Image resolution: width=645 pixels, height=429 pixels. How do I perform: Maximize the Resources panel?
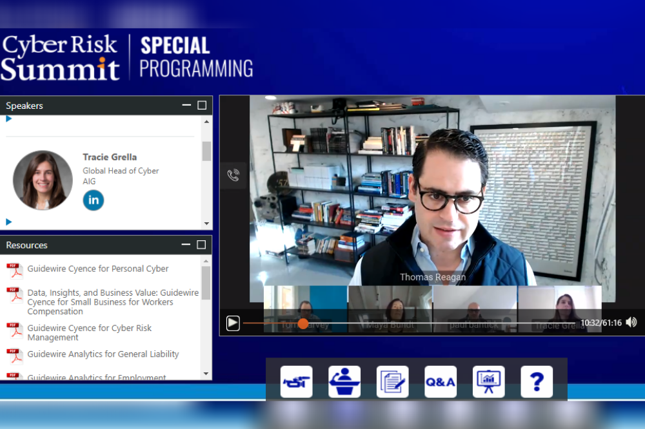201,245
